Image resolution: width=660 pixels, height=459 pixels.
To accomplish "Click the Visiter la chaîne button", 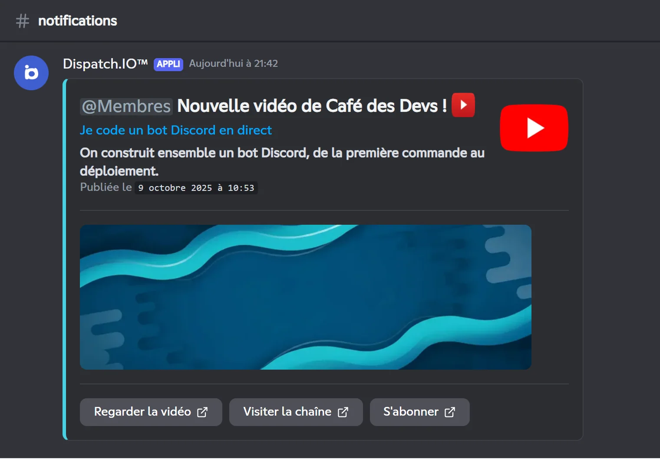I will 296,412.
